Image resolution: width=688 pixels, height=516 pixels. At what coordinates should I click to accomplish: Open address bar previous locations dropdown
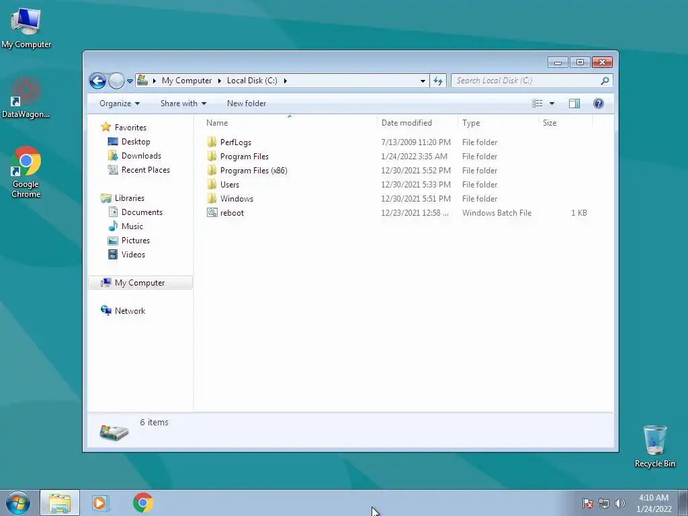coord(423,81)
